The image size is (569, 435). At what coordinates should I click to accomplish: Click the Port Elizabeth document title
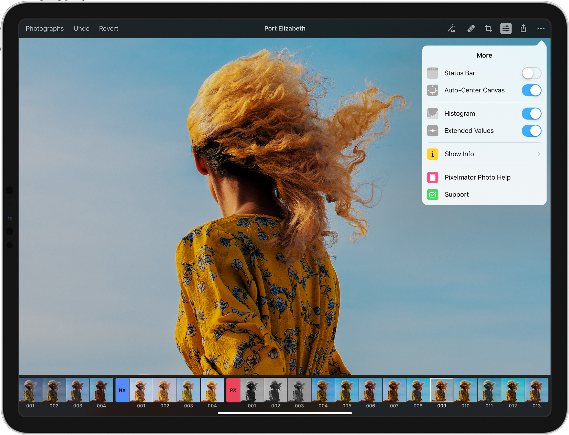(x=285, y=28)
